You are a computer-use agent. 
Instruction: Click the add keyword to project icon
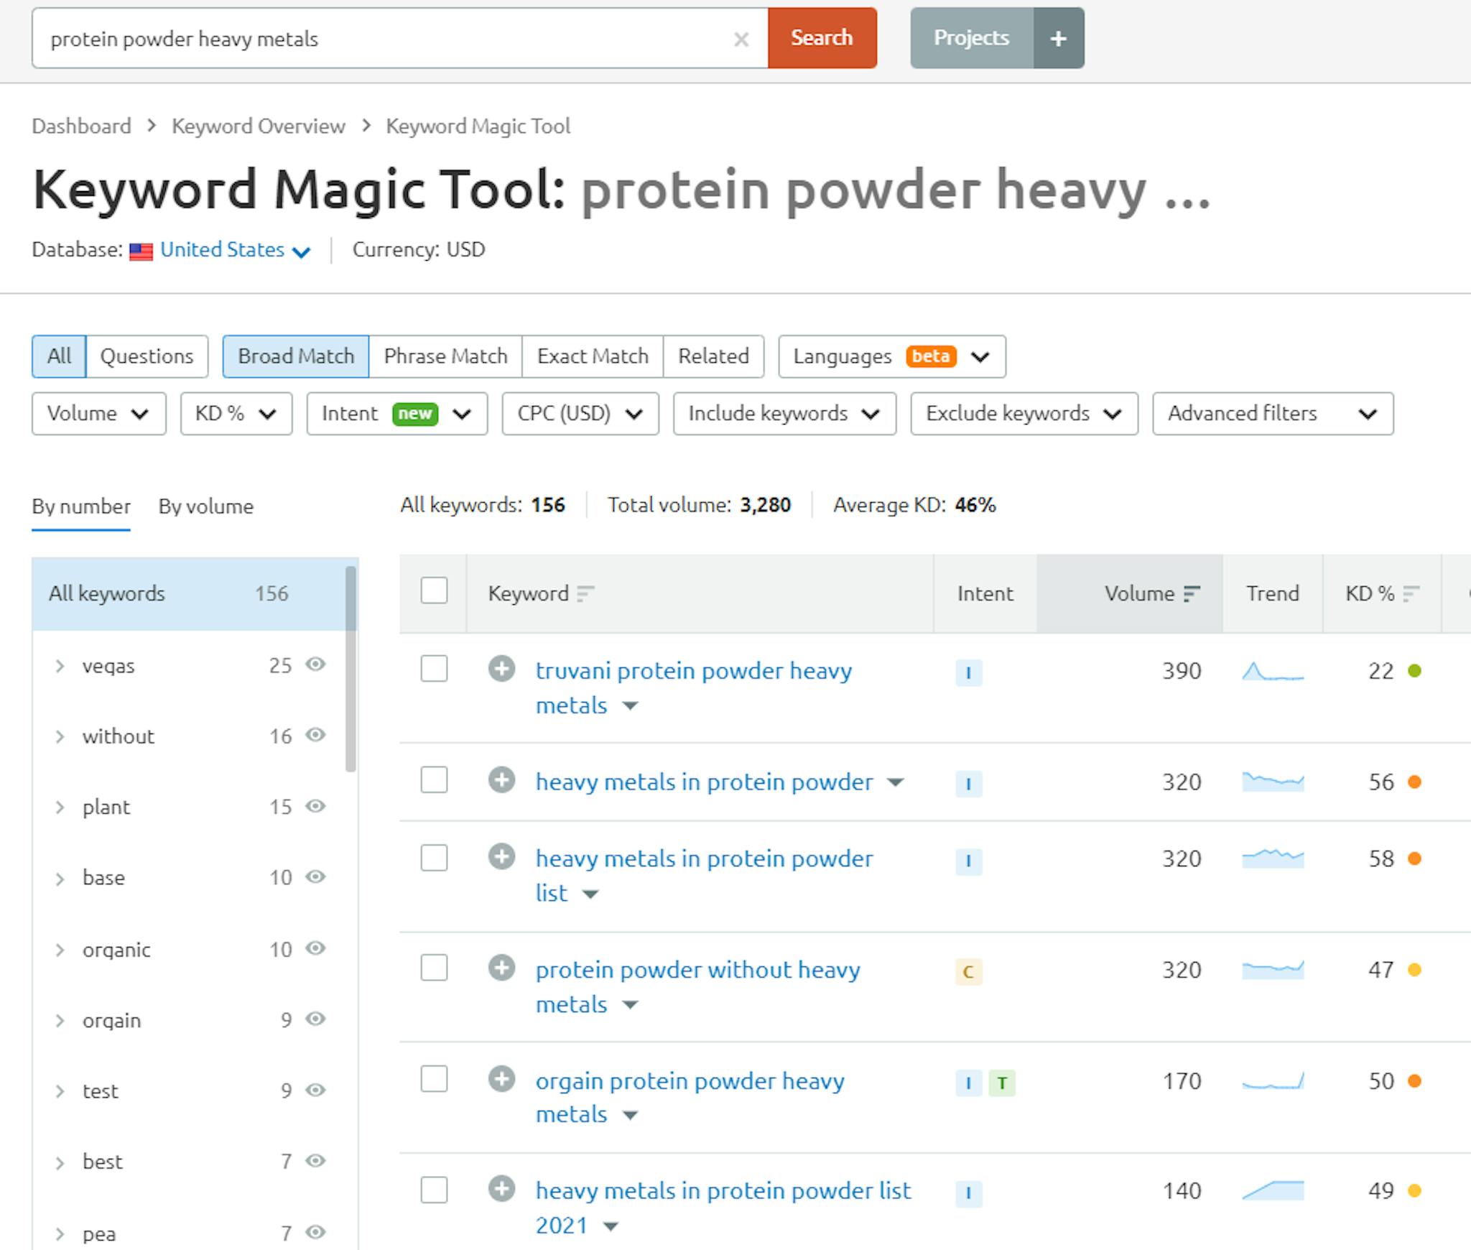coord(502,670)
